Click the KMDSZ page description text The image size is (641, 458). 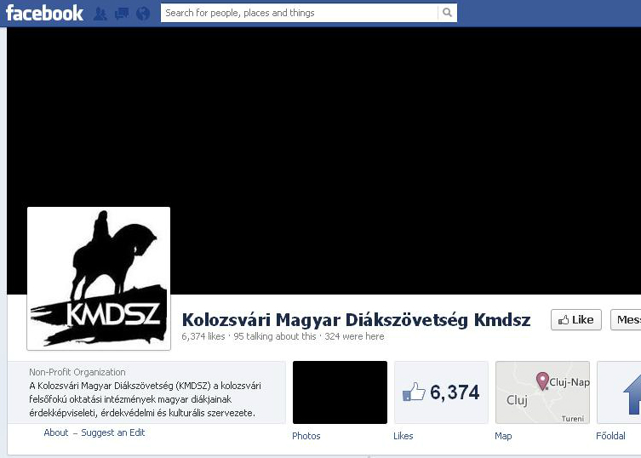145,399
